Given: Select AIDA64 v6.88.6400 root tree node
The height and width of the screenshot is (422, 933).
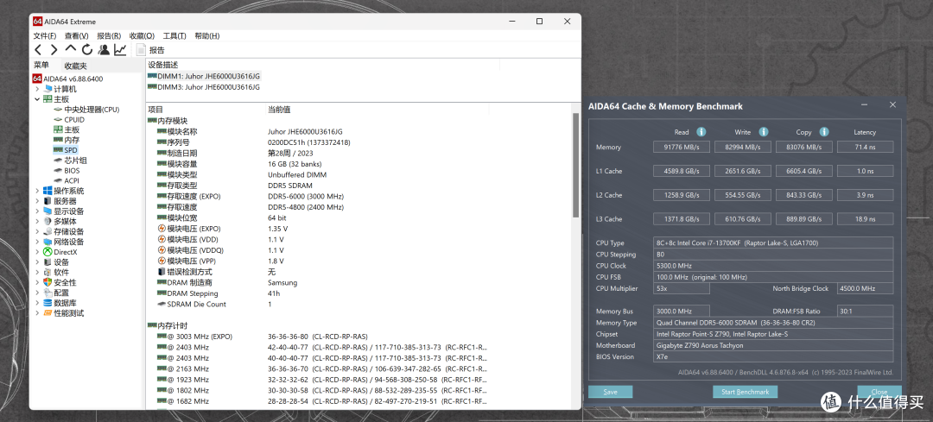Looking at the screenshot, I should coord(68,79).
